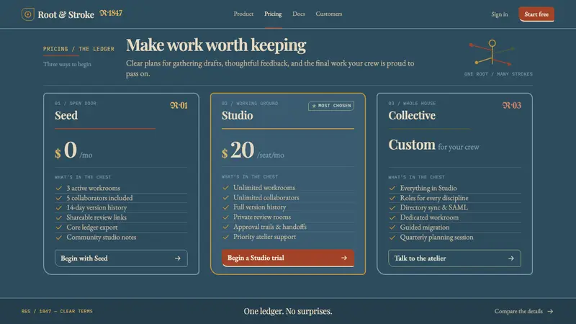Click the checkmark beside Private review rooms
The height and width of the screenshot is (324, 576).
(225, 217)
